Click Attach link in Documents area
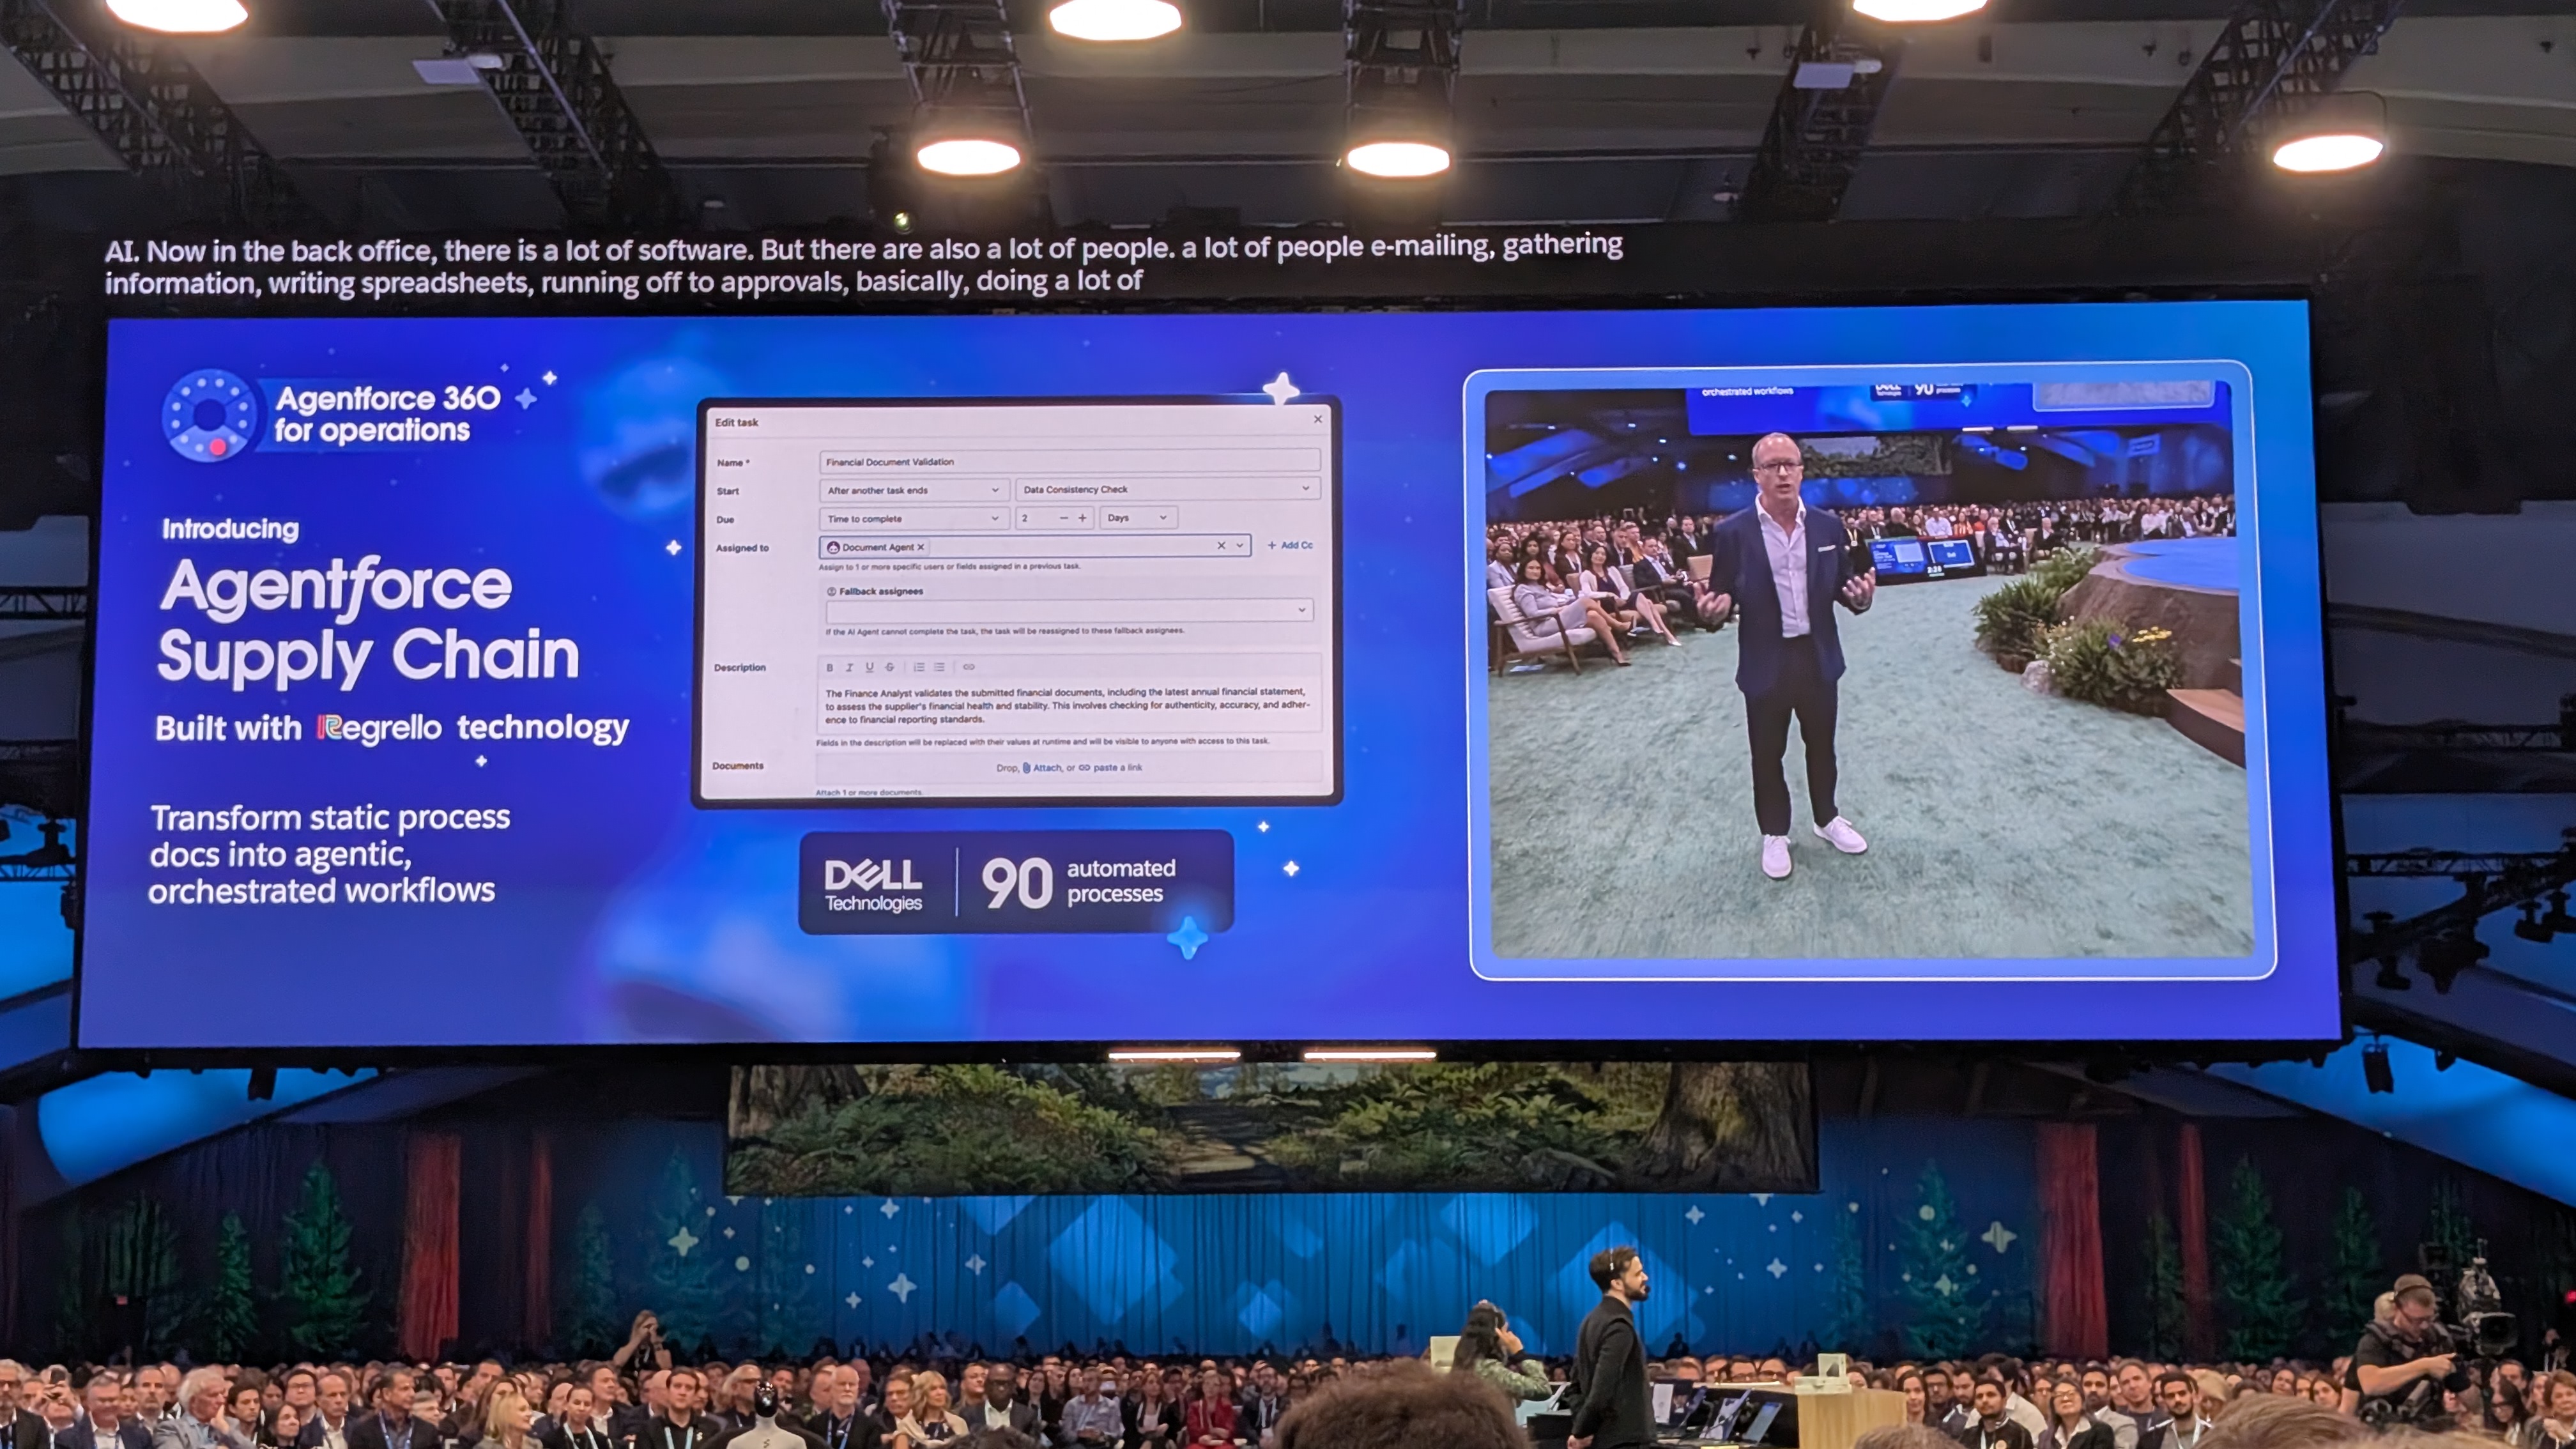The image size is (2576, 1449). point(1046,768)
